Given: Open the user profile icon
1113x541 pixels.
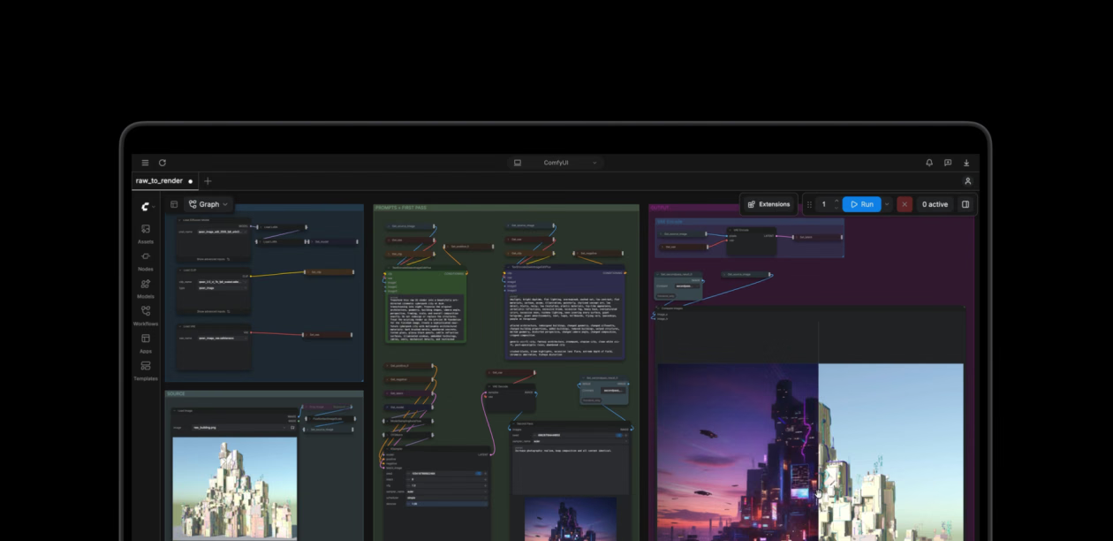Looking at the screenshot, I should (x=968, y=181).
